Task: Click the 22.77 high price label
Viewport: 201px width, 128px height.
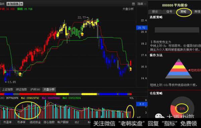Action: (81, 17)
